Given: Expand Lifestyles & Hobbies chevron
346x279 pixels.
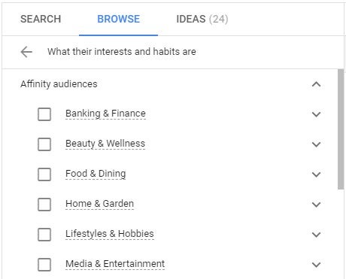Looking at the screenshot, I should point(316,235).
